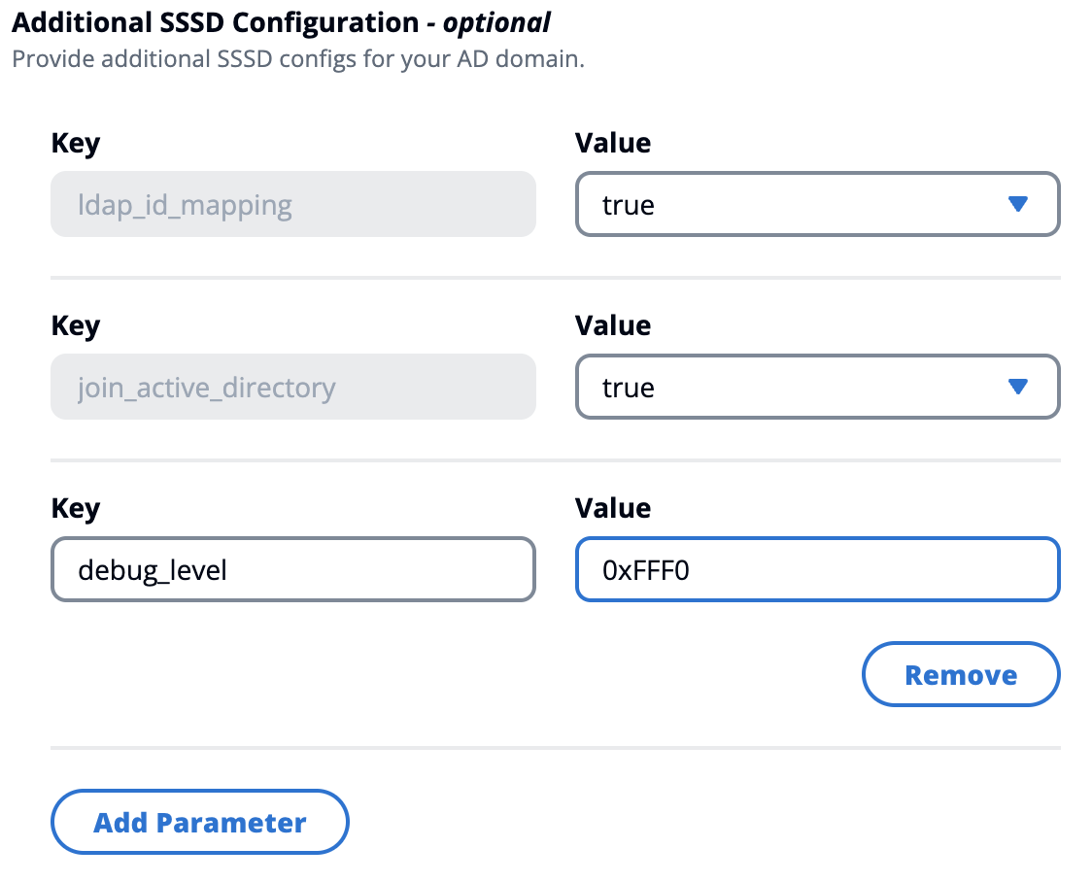
Task: Click the blue dropdown arrow beside ldap_id_mapping value
Action: [x=1017, y=204]
